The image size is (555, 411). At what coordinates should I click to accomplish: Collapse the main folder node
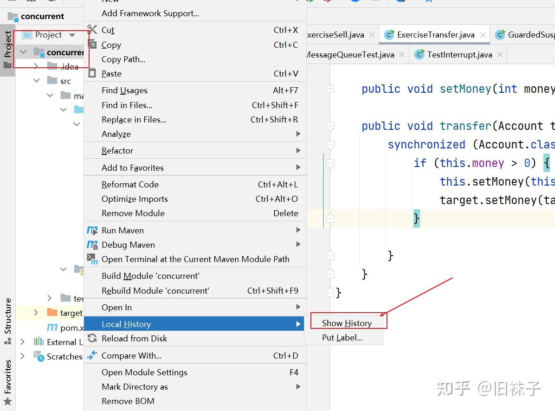point(50,95)
